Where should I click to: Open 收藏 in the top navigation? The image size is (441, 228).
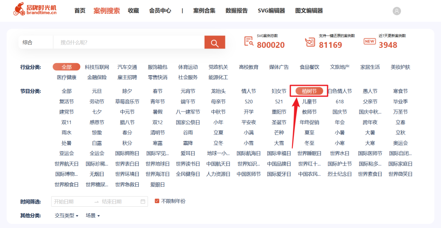(133, 11)
